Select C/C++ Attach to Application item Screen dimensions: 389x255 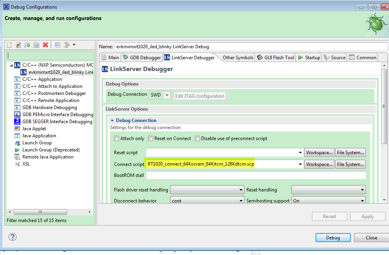(x=52, y=86)
